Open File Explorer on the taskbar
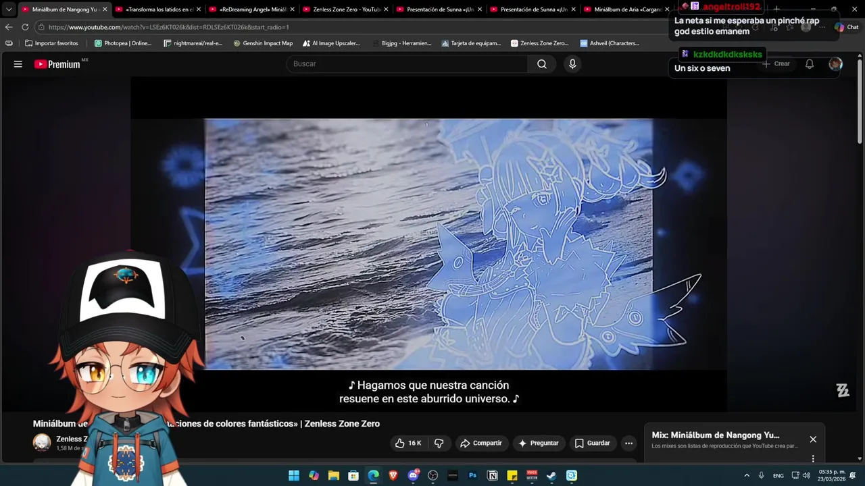 point(334,476)
